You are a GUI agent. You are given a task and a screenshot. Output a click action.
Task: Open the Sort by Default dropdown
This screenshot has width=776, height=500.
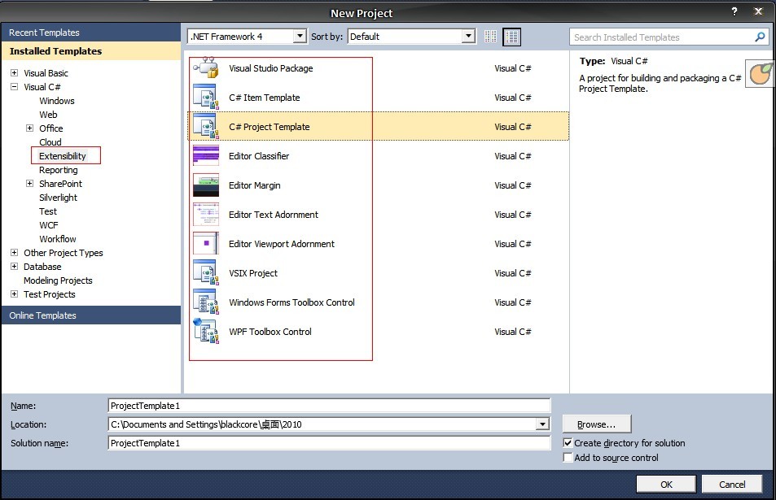(x=468, y=37)
